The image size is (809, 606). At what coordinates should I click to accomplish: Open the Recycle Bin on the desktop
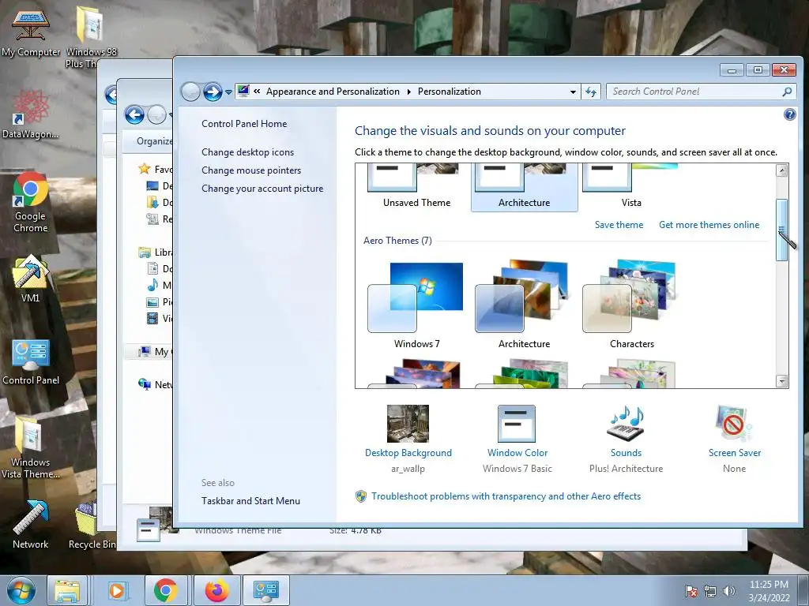(92, 525)
